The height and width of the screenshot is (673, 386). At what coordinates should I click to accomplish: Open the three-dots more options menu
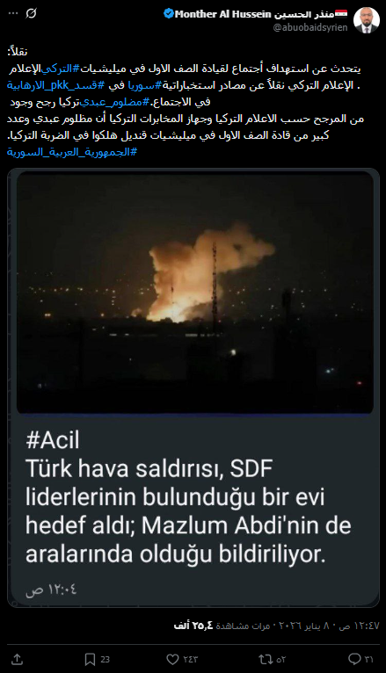(x=13, y=14)
